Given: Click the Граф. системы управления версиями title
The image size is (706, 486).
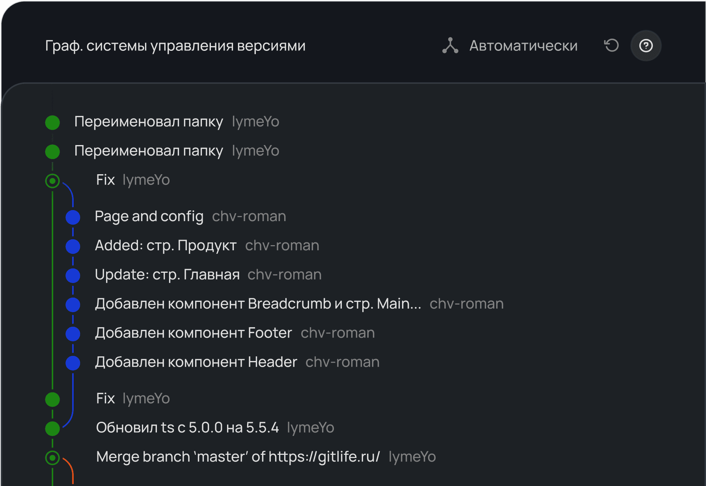Looking at the screenshot, I should pos(175,46).
